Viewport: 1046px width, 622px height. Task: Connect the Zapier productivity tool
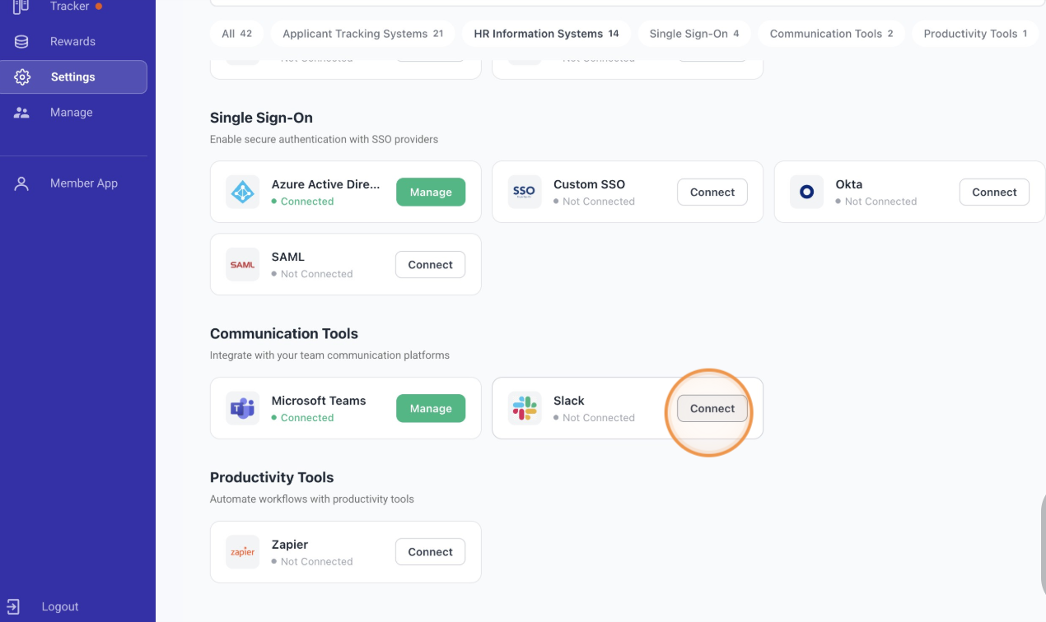tap(431, 552)
